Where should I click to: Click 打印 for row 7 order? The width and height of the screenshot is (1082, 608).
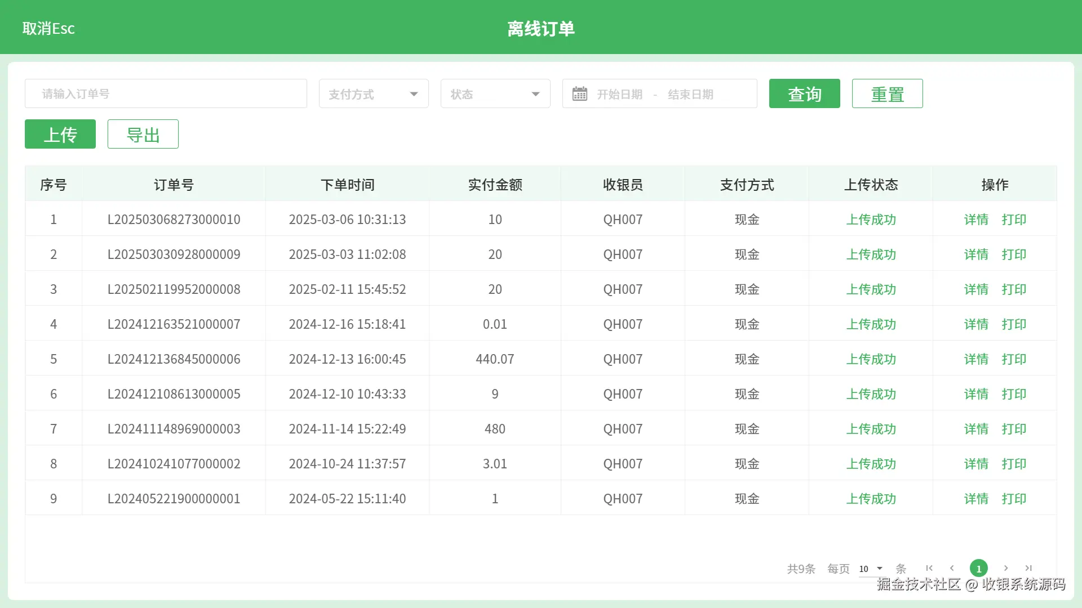tap(1014, 429)
